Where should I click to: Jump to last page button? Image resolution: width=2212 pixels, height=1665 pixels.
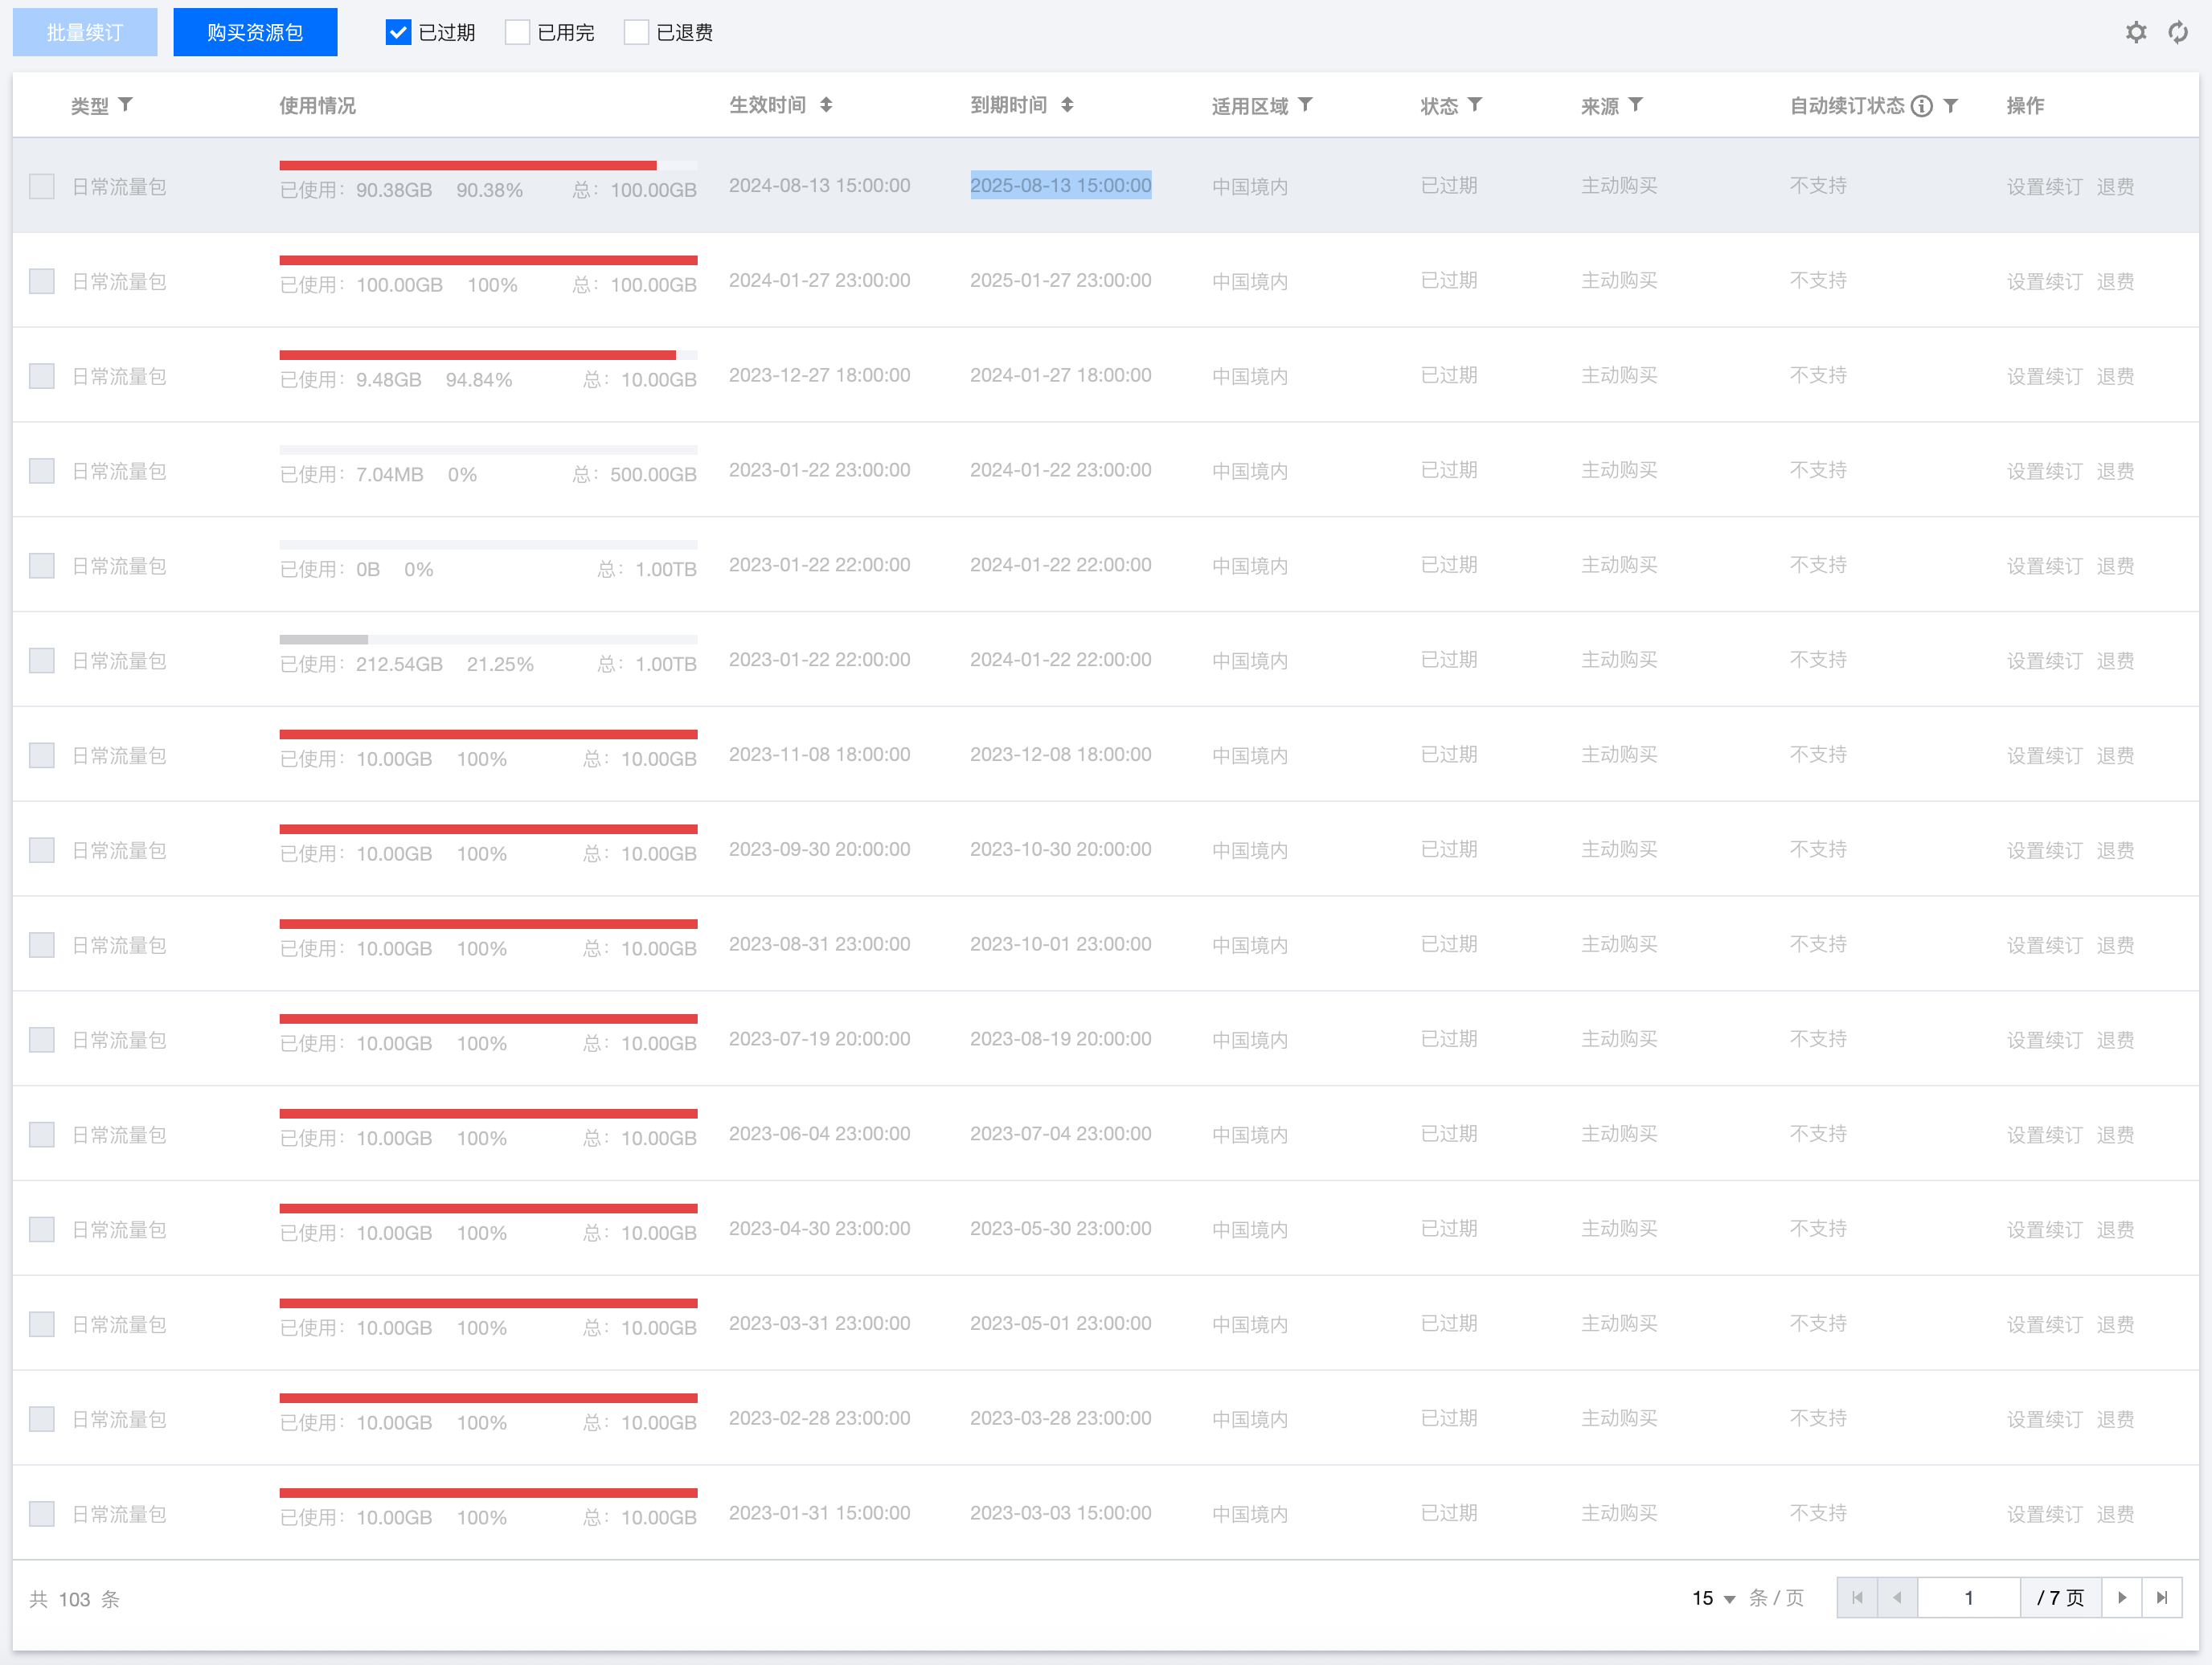[x=2162, y=1598]
